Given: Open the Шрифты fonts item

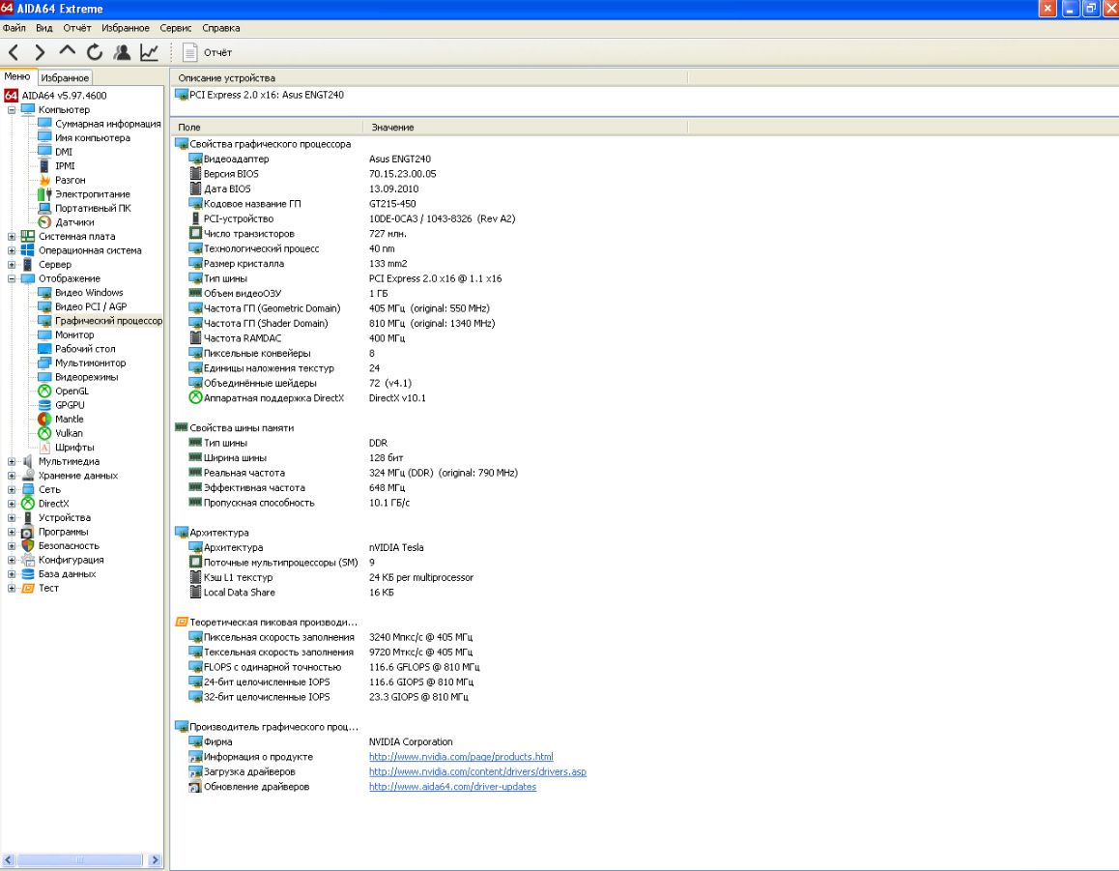Looking at the screenshot, I should tap(74, 448).
